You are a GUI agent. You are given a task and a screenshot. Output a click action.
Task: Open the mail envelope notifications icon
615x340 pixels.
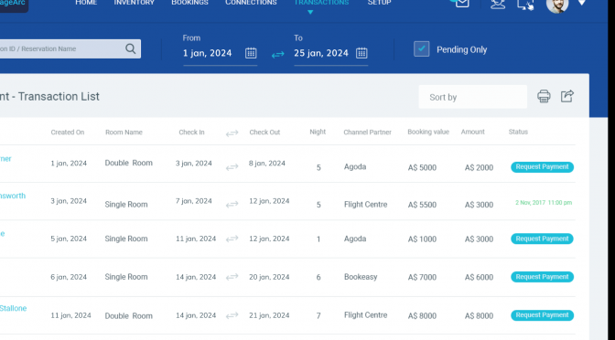462,3
